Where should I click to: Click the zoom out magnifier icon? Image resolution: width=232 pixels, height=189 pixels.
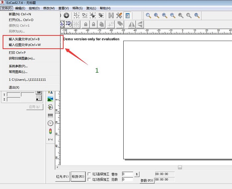point(173,16)
